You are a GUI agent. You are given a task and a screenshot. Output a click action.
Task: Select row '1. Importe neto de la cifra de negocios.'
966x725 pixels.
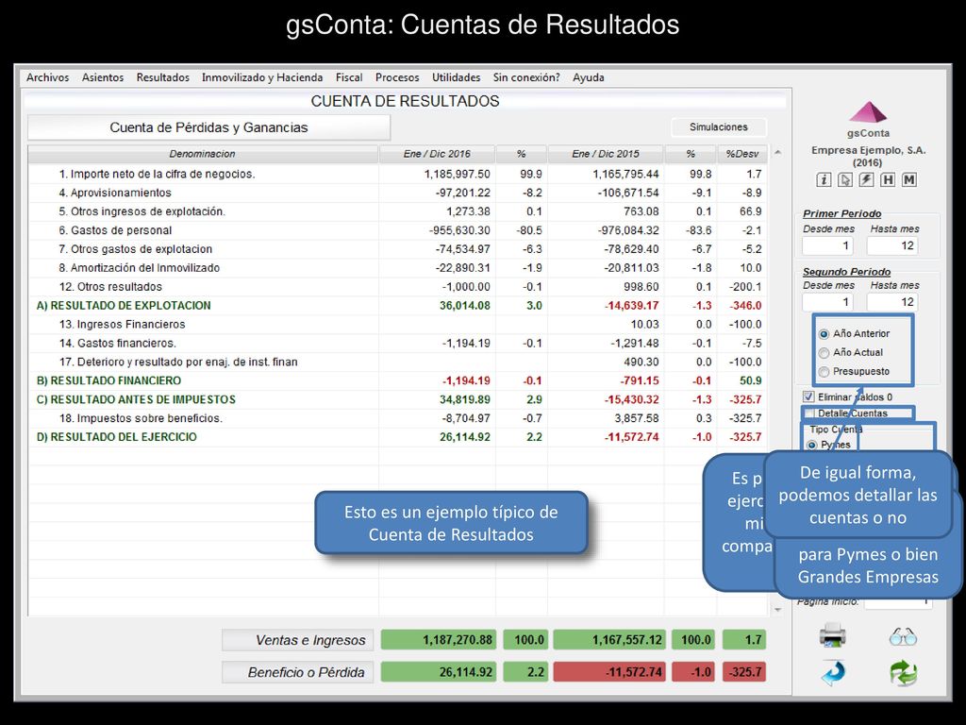(397, 175)
